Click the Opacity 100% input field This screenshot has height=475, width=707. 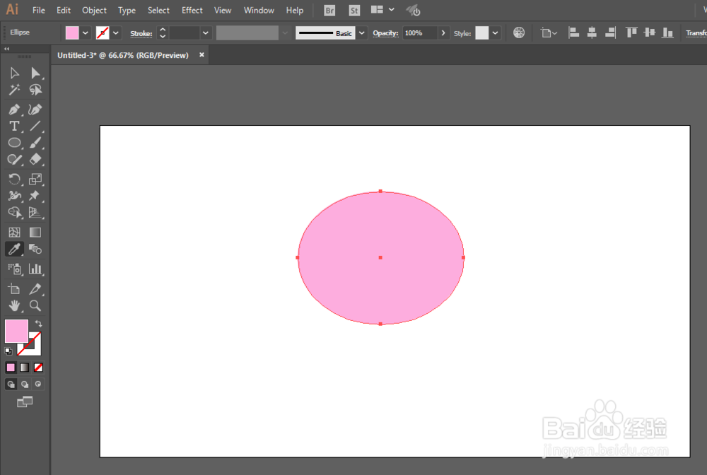420,33
